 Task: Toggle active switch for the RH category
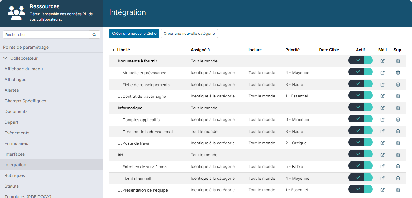pos(360,154)
